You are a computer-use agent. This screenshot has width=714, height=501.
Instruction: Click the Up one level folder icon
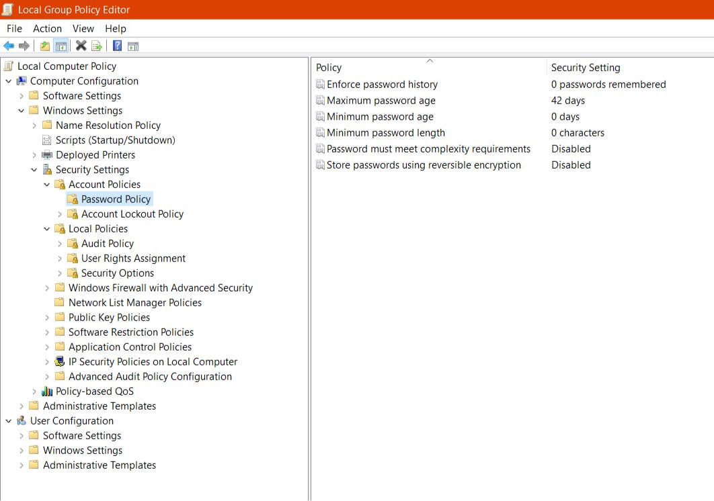coord(44,46)
